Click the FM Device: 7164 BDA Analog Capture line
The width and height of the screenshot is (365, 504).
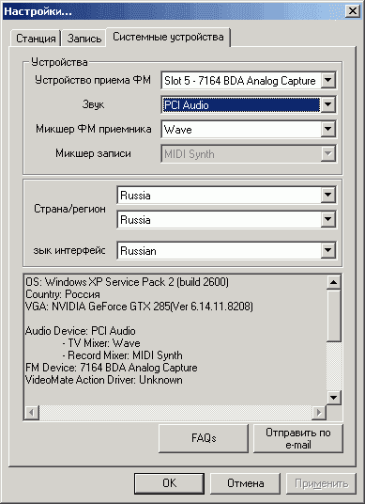112,368
